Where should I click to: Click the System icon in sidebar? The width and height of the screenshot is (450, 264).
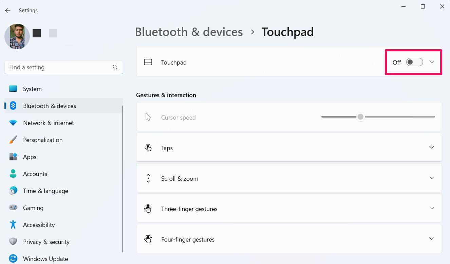pos(13,89)
